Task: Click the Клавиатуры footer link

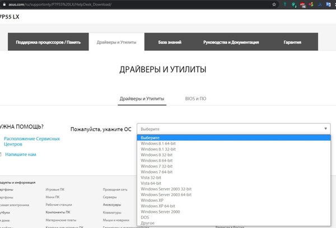Action: click(x=112, y=212)
